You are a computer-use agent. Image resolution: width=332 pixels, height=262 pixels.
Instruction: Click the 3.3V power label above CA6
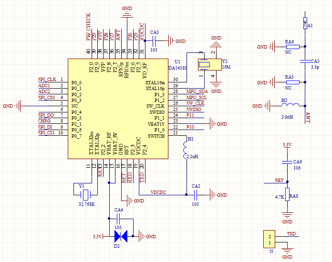coord(287,144)
